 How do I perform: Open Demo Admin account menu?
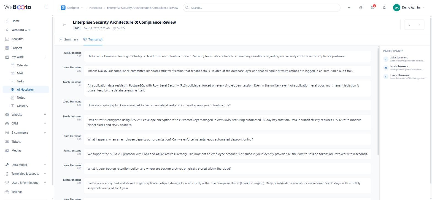(x=409, y=8)
